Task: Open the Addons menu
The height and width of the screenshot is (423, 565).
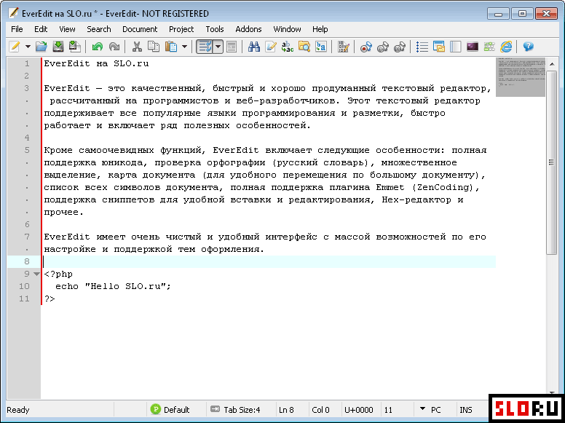Action: click(x=248, y=29)
